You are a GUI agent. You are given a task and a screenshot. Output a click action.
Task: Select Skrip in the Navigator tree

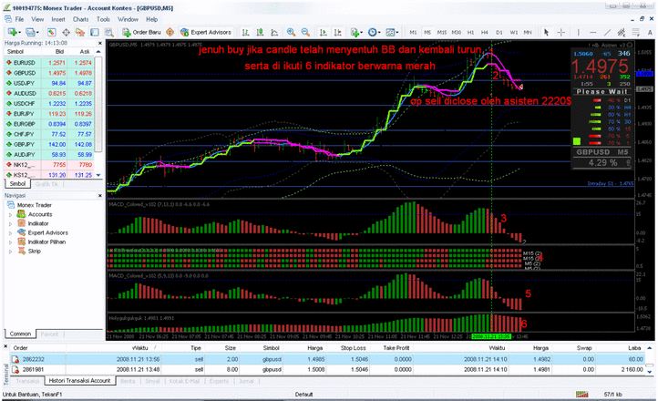pos(35,250)
